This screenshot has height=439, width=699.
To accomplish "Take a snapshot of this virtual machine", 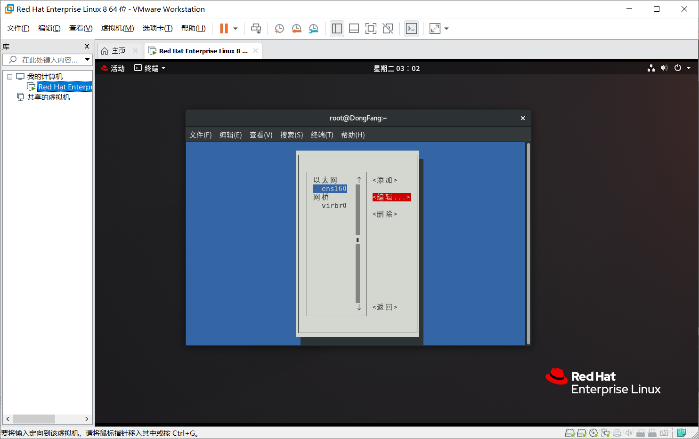I will [279, 29].
